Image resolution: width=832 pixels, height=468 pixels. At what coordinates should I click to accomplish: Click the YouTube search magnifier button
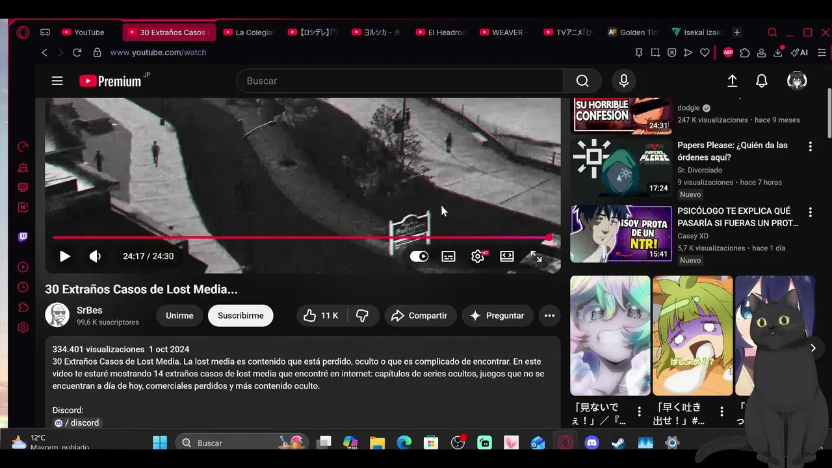[x=582, y=81]
